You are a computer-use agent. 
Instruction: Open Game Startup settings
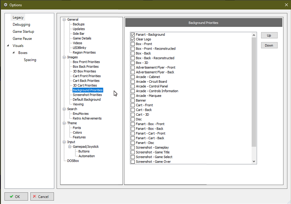point(23,31)
